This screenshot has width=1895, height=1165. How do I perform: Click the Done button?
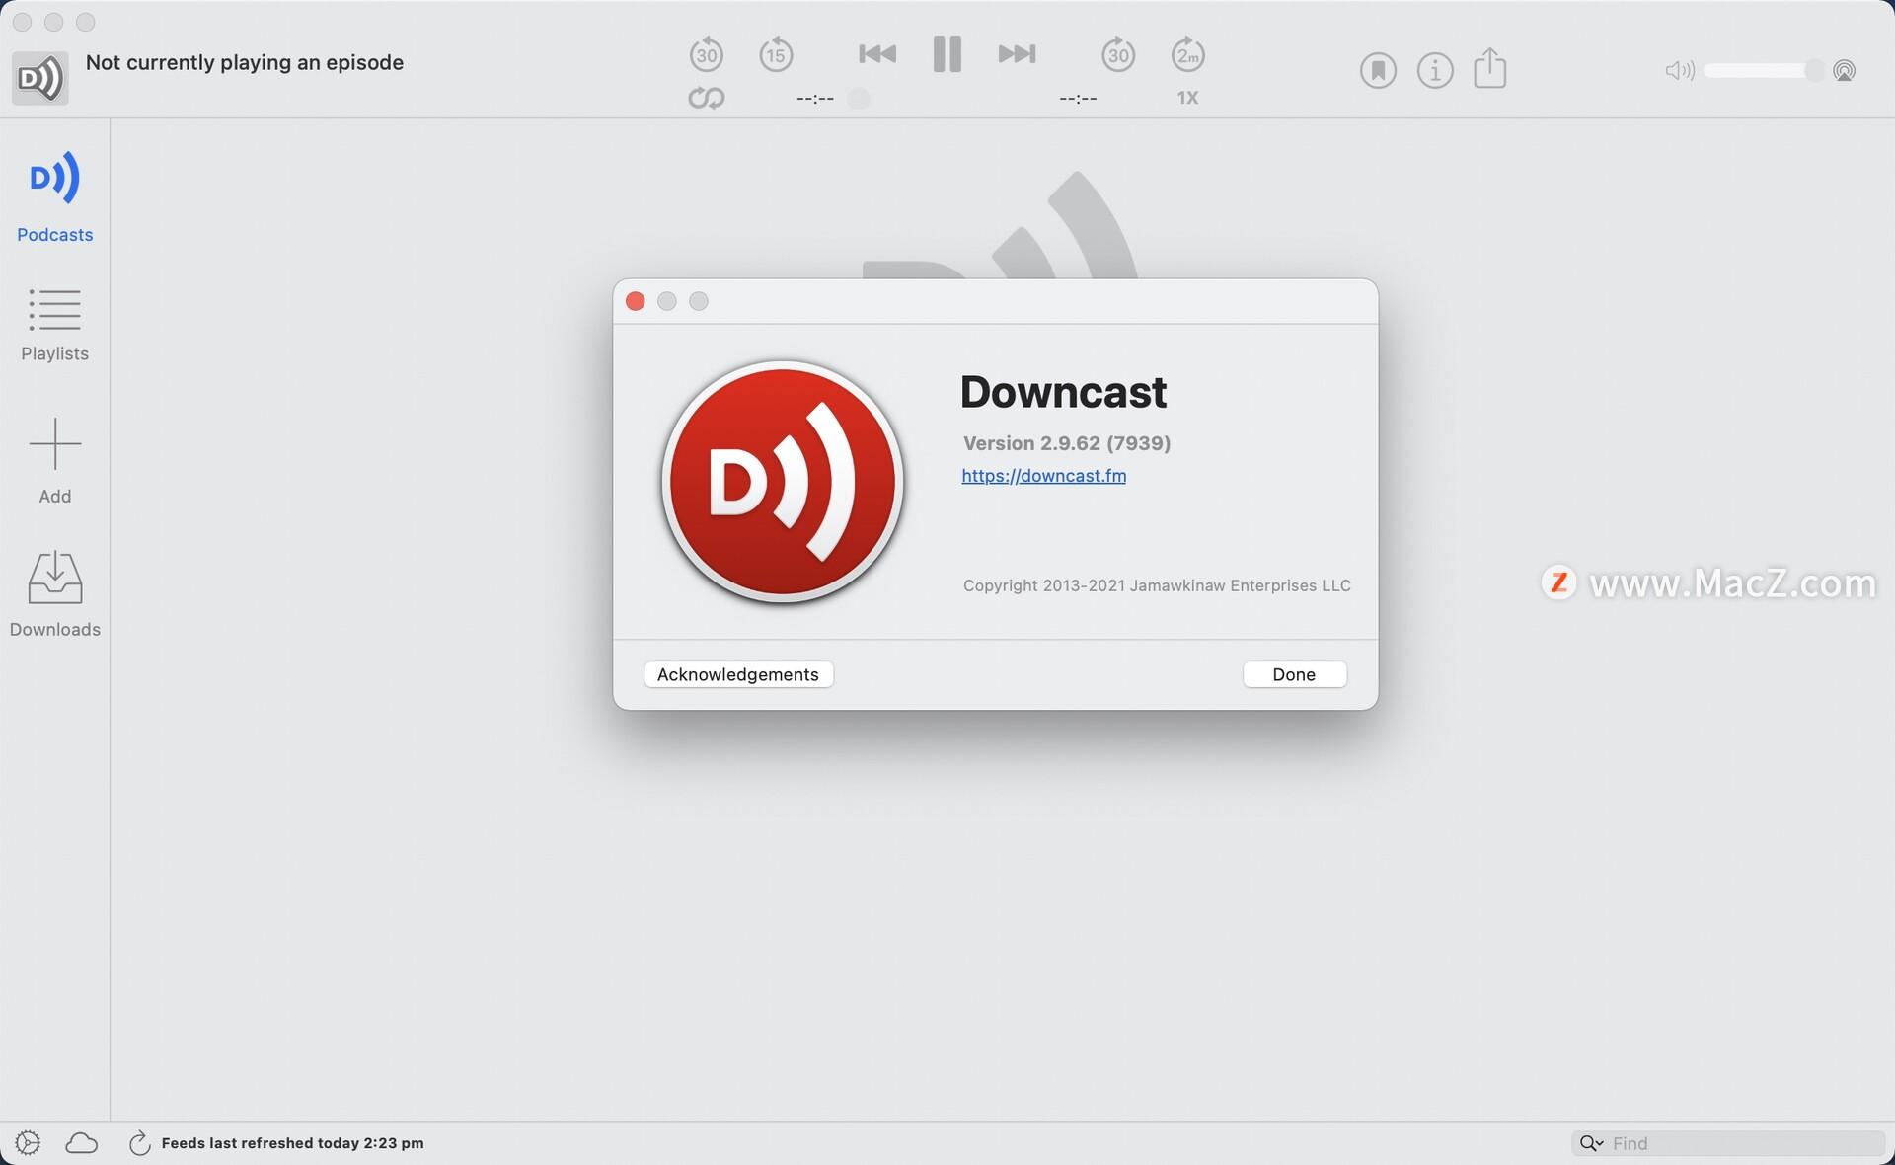(1294, 674)
